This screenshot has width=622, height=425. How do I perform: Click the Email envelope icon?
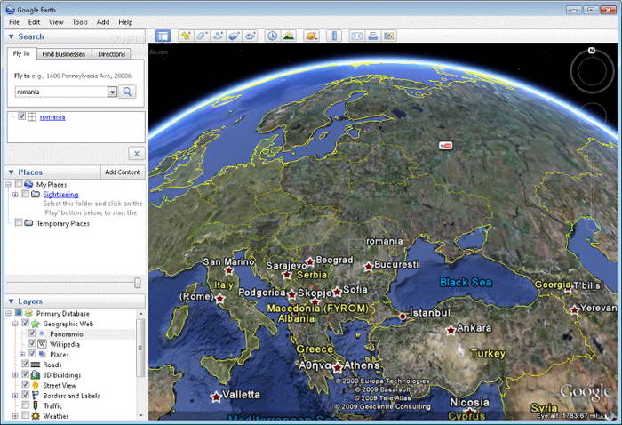(x=356, y=36)
